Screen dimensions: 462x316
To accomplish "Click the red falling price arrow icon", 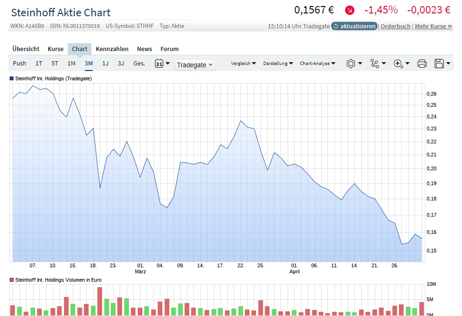I will pyautogui.click(x=349, y=9).
